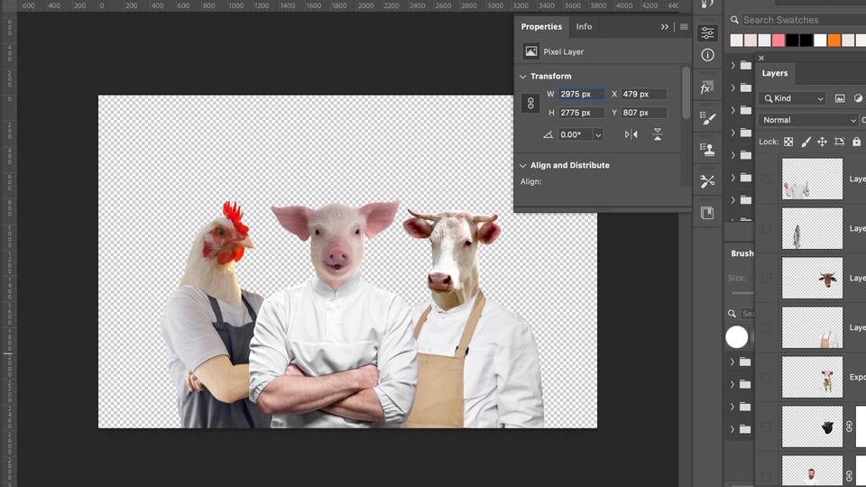Open the Properties panel sliders icon
Viewport: 866px width, 487px height.
tap(707, 33)
